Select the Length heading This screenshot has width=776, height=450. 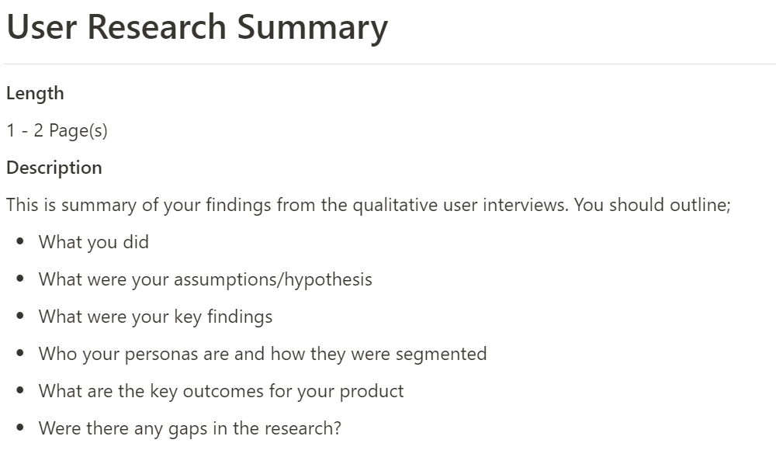(x=35, y=93)
